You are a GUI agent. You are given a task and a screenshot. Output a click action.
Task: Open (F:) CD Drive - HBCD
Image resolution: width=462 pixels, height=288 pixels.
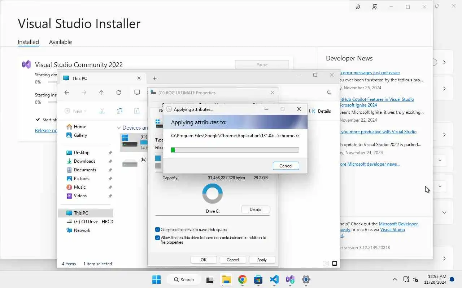[x=90, y=222]
